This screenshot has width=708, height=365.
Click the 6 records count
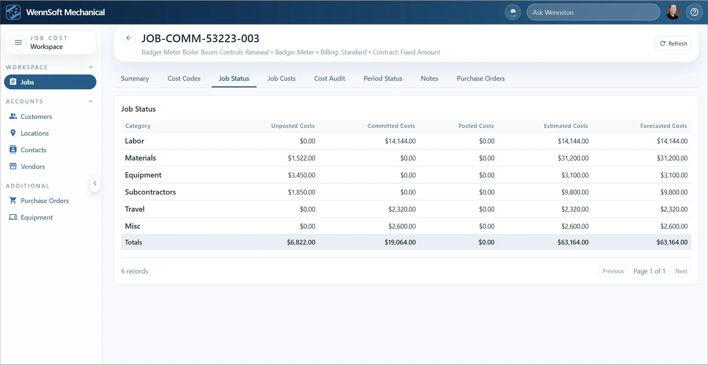click(134, 271)
